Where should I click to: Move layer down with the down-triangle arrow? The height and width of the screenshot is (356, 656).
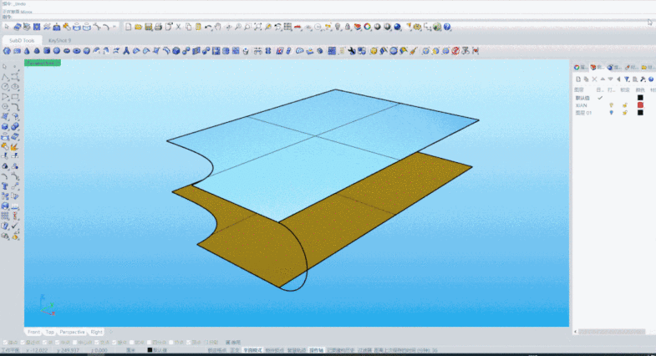(x=611, y=79)
